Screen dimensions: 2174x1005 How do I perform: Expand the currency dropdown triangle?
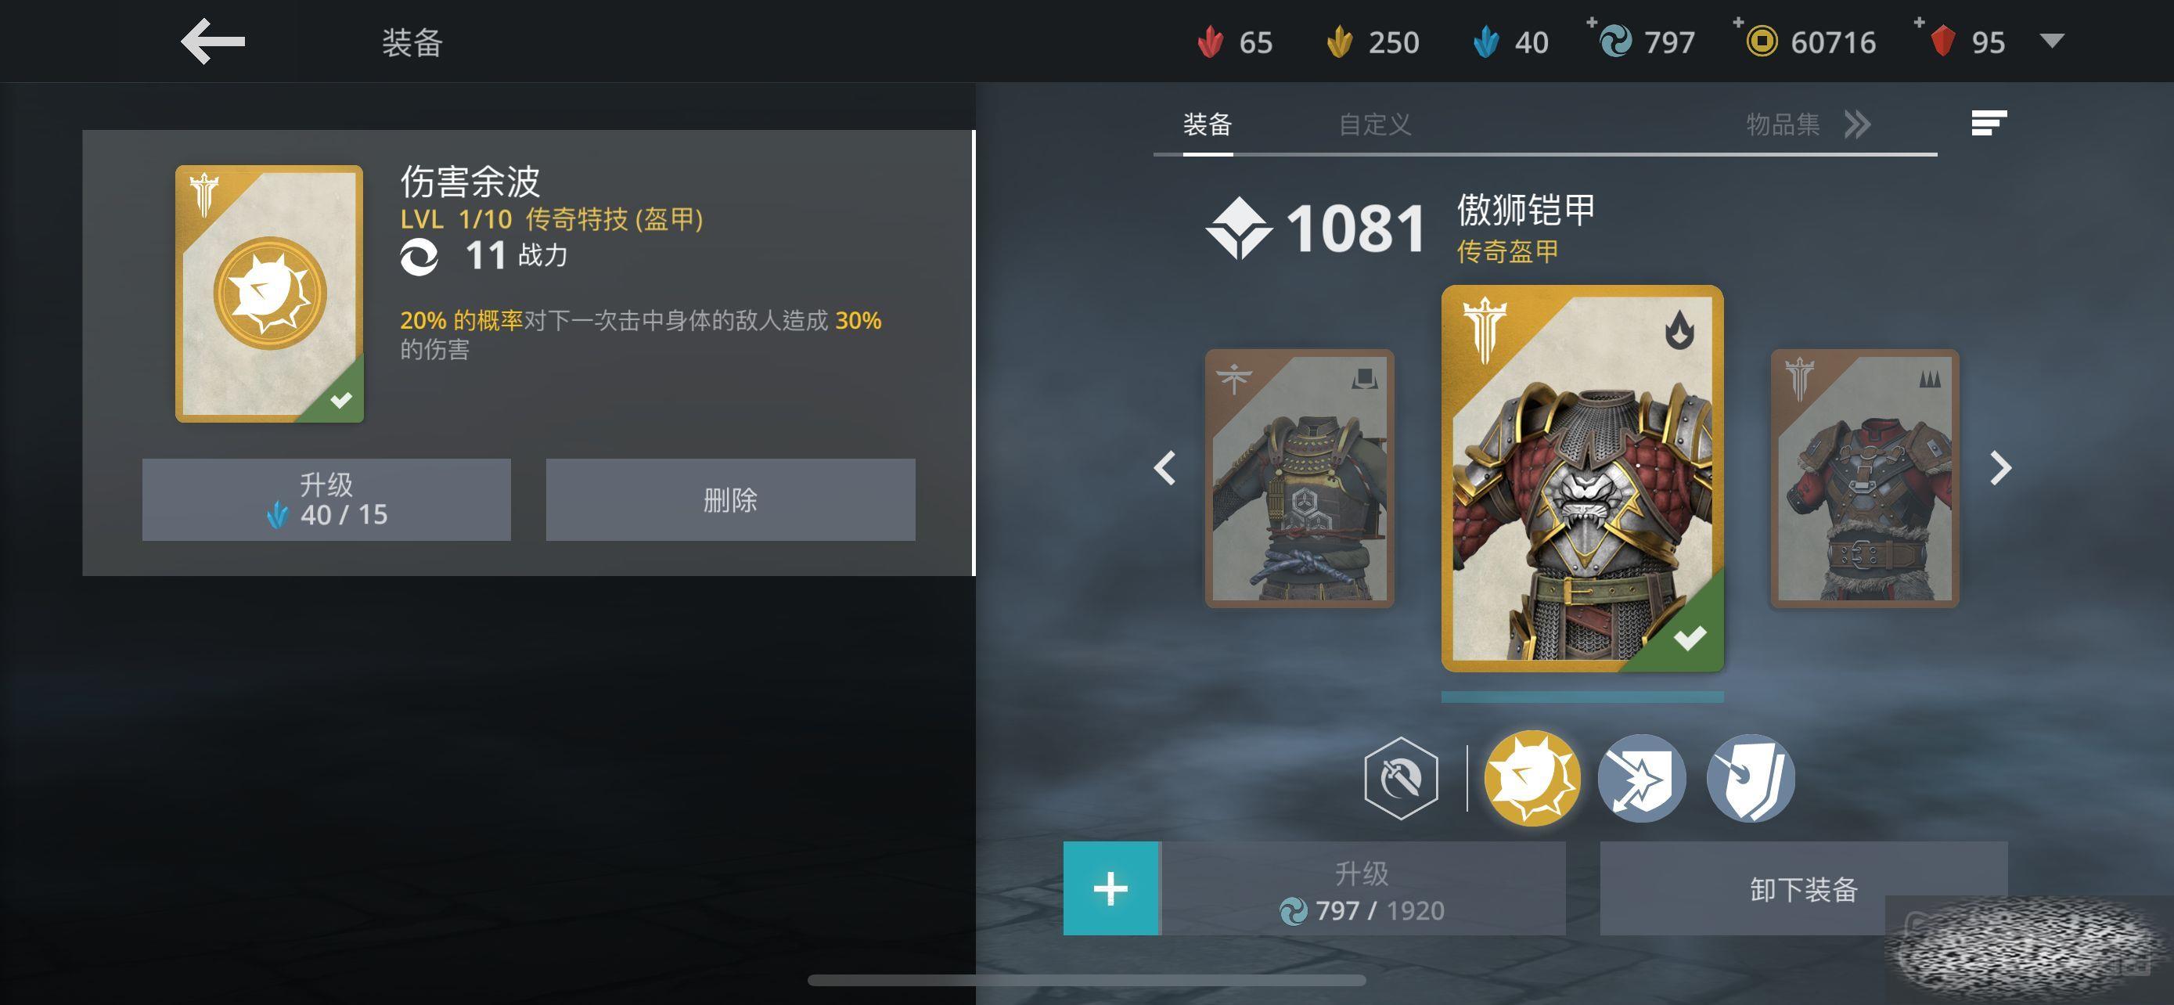point(2051,41)
